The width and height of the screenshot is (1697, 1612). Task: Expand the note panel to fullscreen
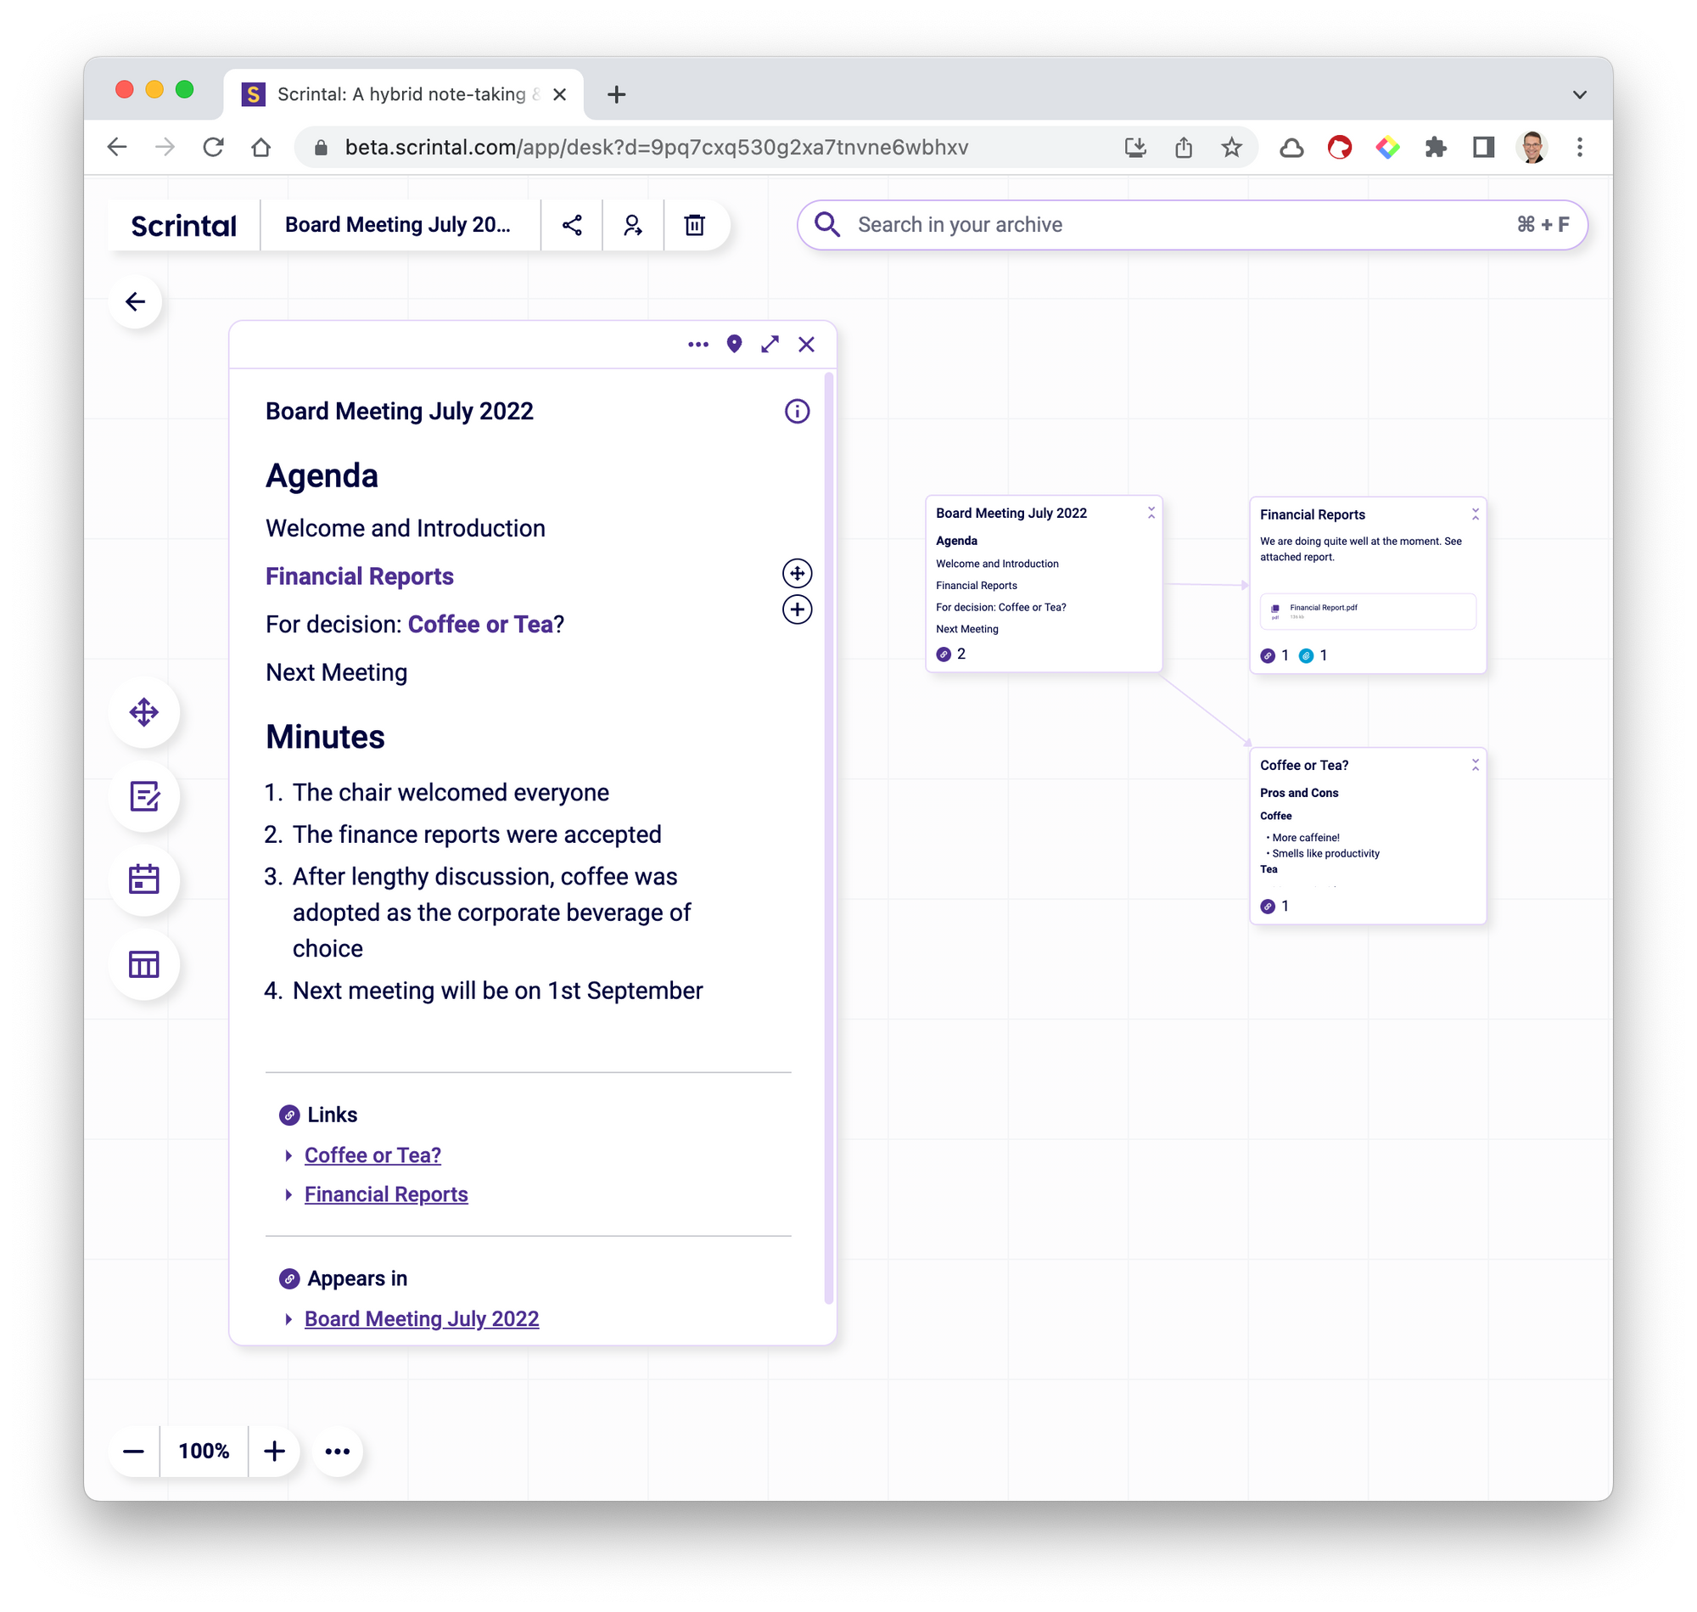(x=770, y=344)
